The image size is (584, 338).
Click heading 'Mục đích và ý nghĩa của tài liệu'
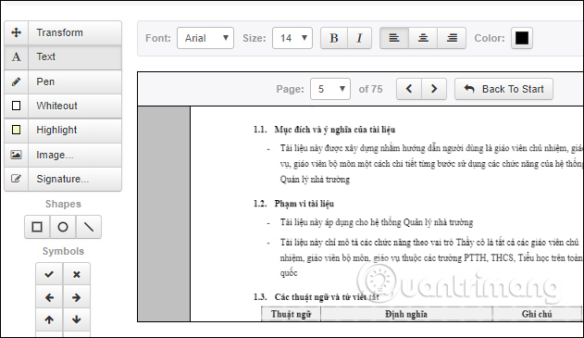335,130
